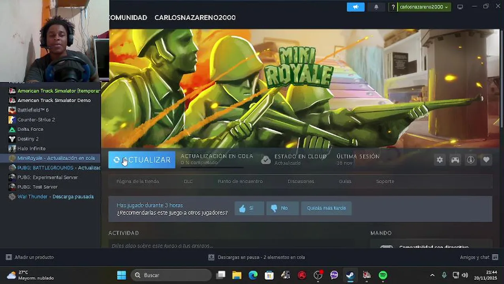Viewport: 504px width, 284px height.
Task: Click the Delta Force game icon
Action: (12, 129)
